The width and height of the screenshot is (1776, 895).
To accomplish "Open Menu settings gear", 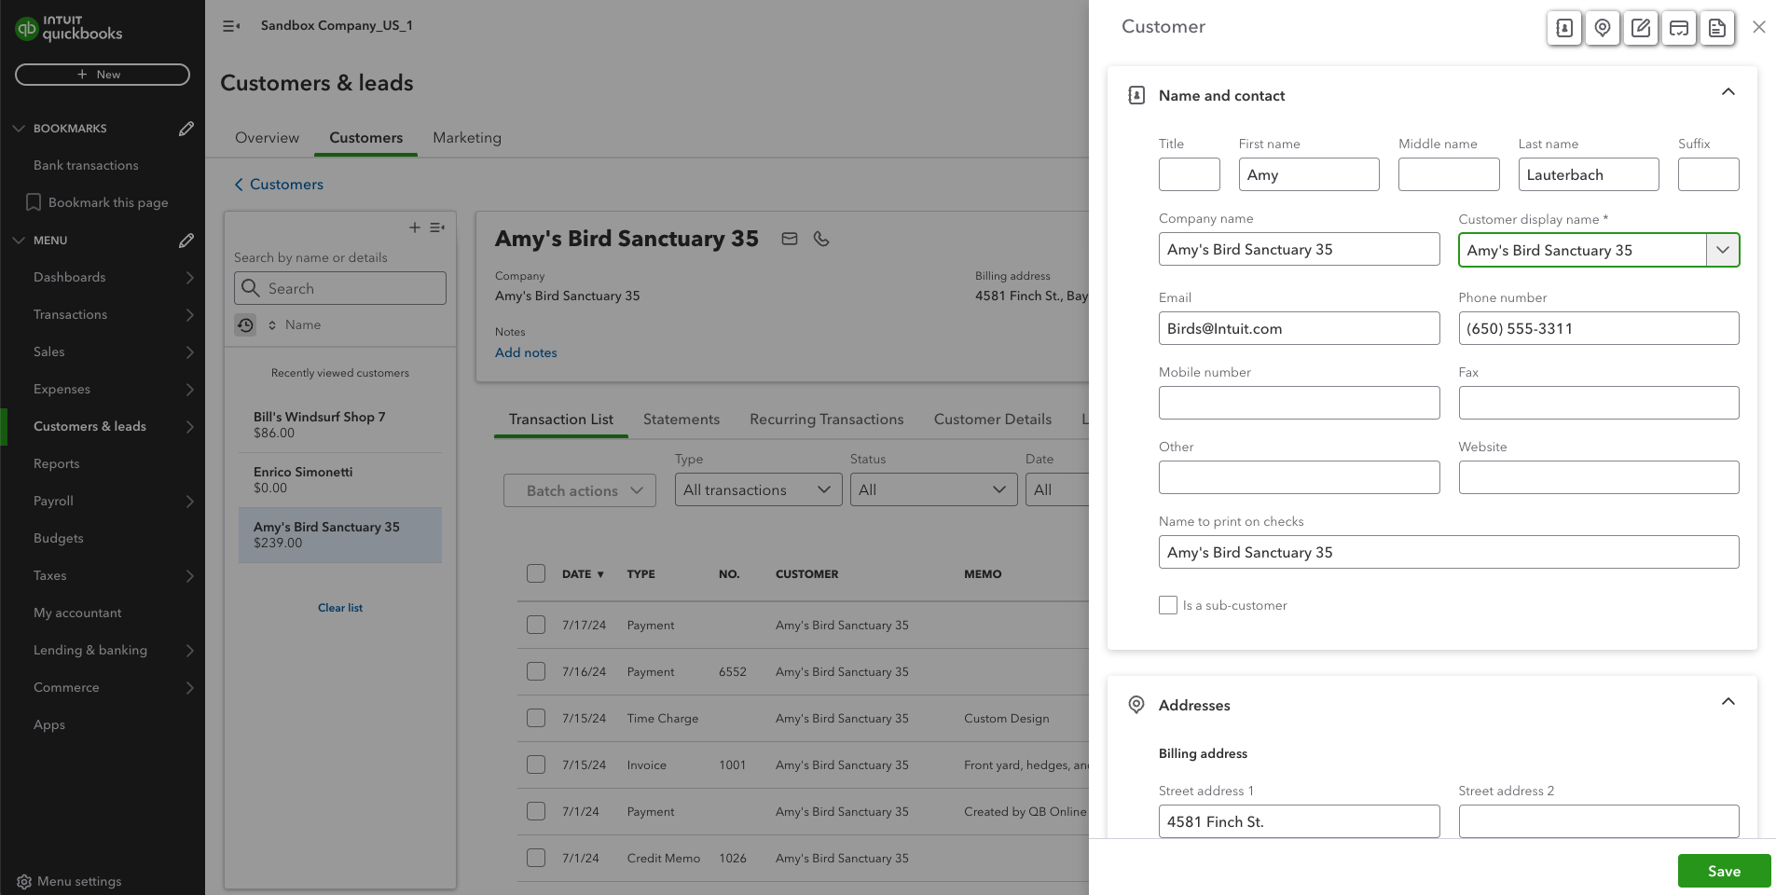I will coord(24,881).
